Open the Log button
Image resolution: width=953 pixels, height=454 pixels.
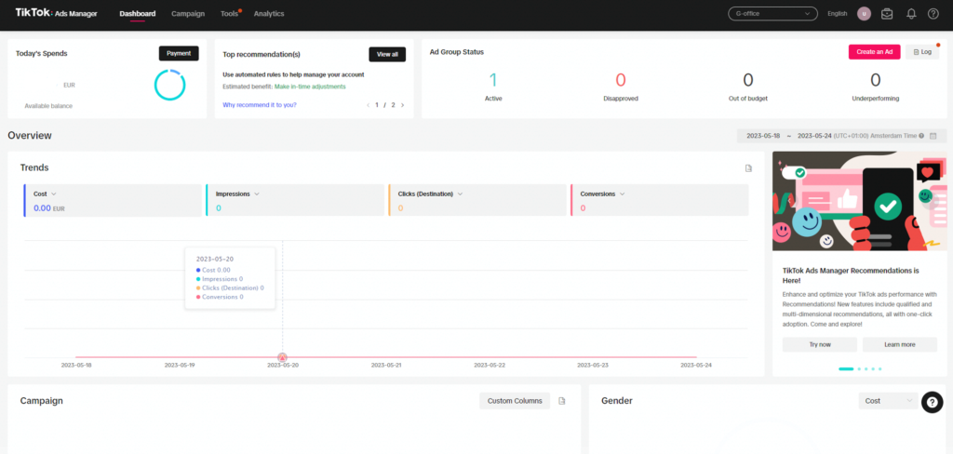922,52
